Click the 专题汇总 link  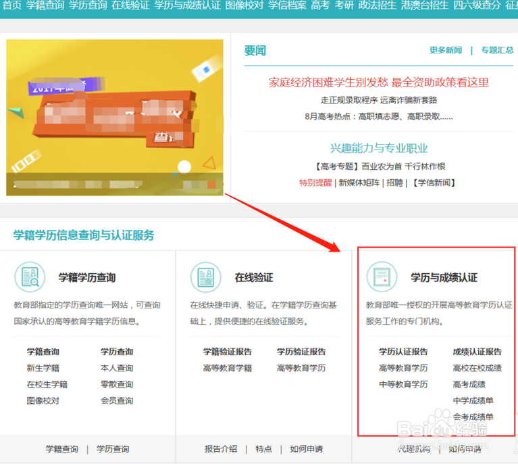pos(497,50)
